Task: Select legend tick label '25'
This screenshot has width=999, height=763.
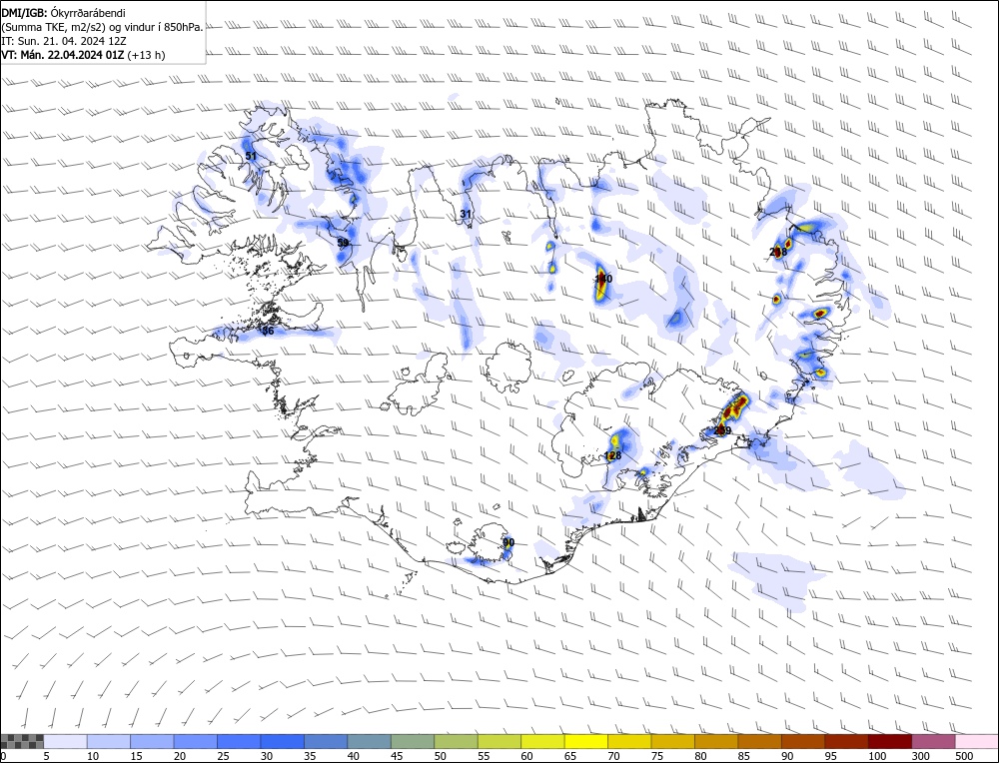Action: (x=223, y=756)
